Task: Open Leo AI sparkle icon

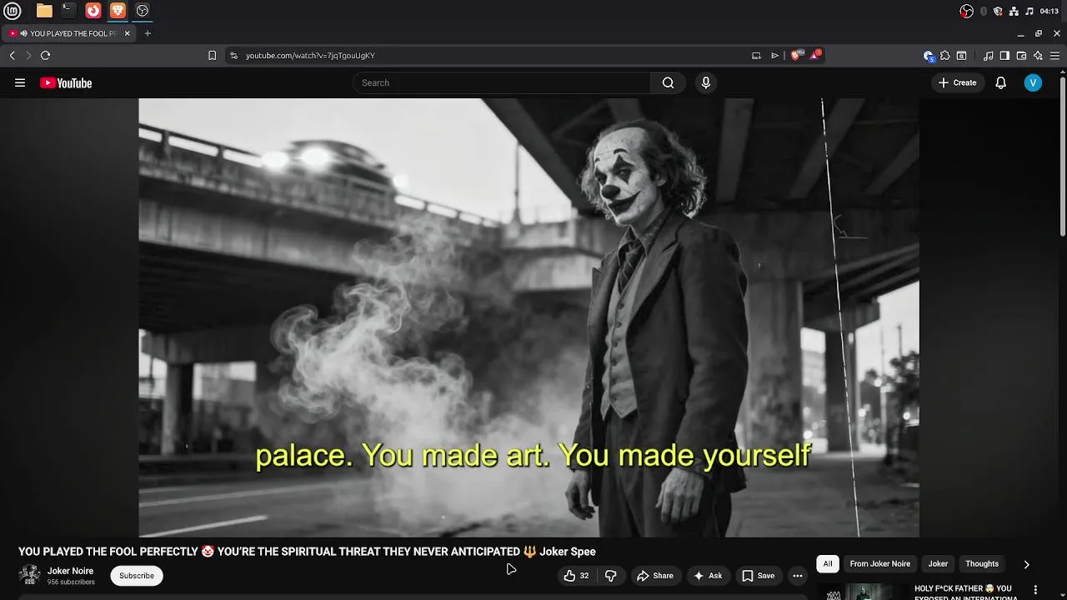Action: coord(1038,56)
